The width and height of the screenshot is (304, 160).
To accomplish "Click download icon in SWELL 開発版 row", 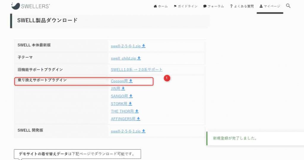I will 143,131.
